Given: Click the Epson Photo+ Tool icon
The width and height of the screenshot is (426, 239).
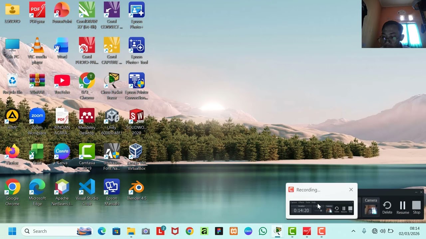Looking at the screenshot, I should pos(136,51).
